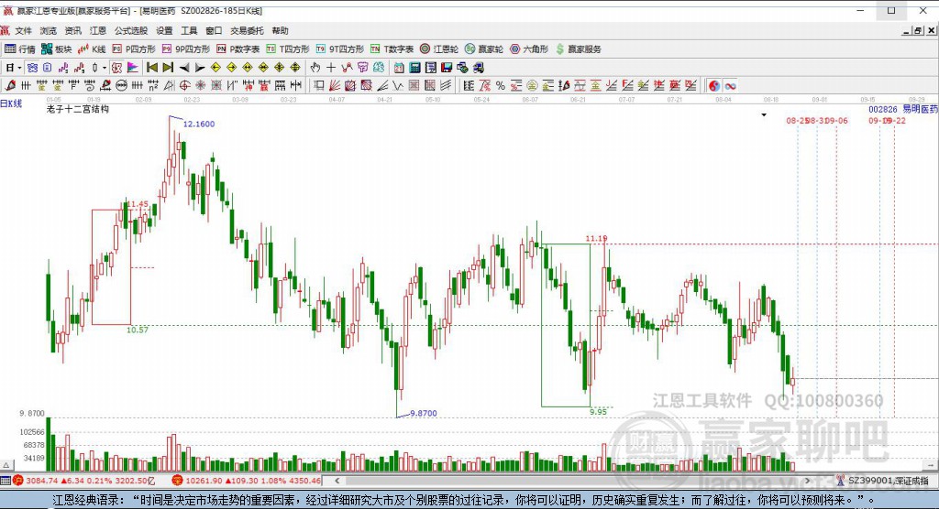939x509 pixels.
Task: Select the crosshair cursor tool
Action: (x=331, y=68)
